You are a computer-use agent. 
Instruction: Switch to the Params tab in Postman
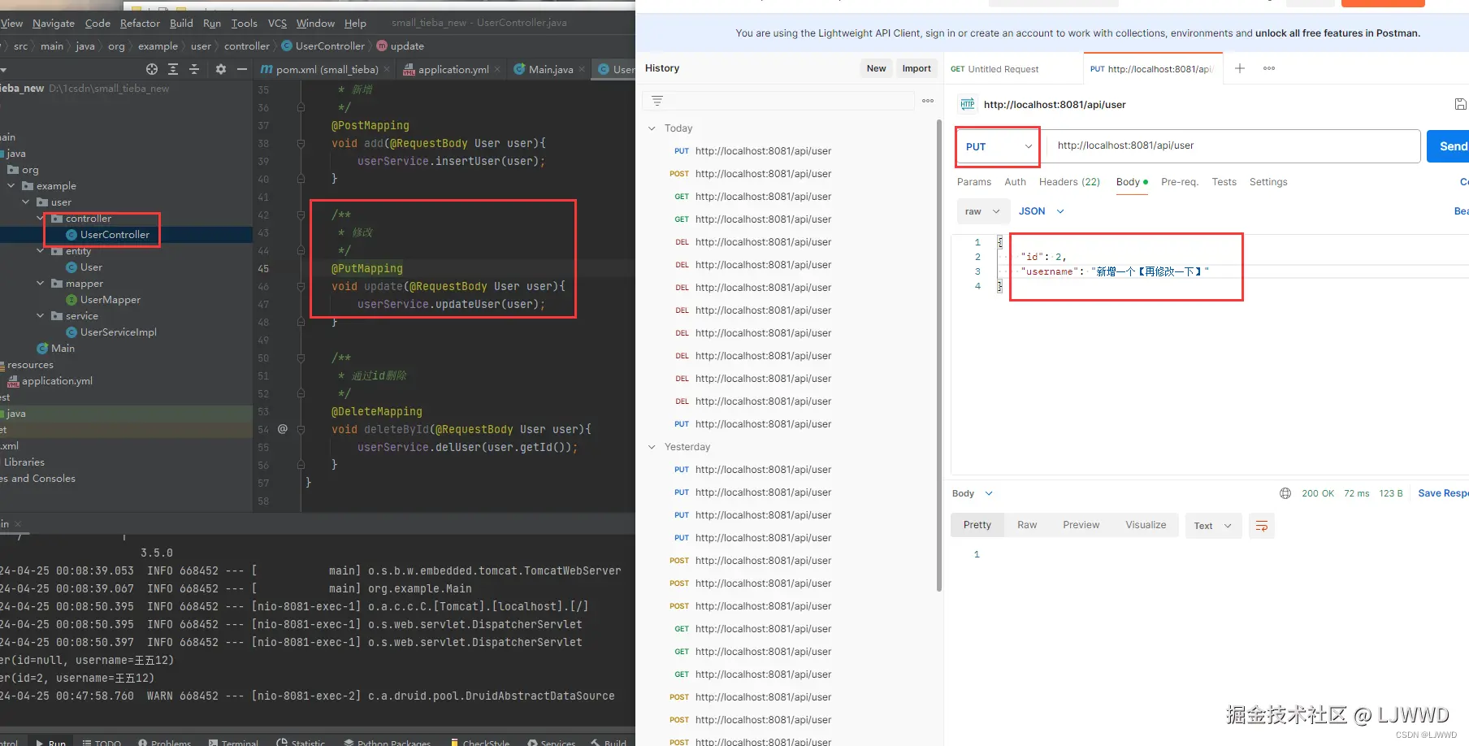[x=974, y=182]
